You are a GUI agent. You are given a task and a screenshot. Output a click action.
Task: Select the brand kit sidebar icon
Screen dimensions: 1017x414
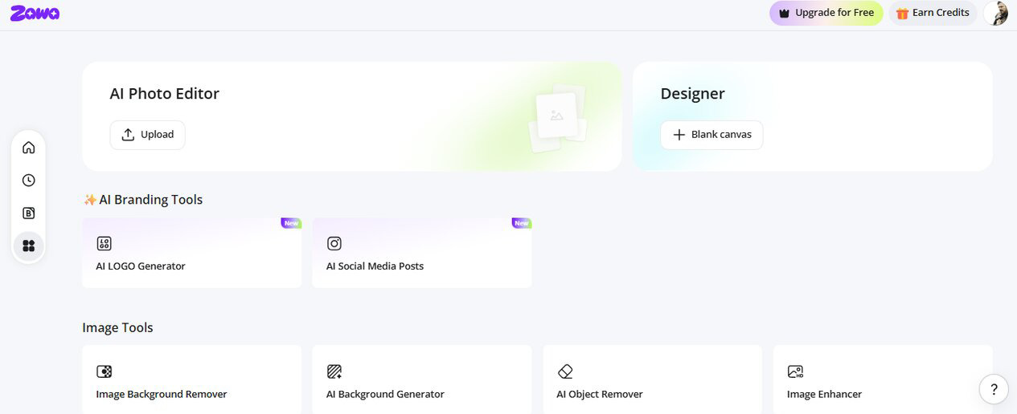[x=29, y=213]
